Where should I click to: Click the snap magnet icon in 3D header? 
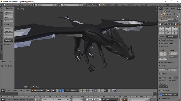(x=102, y=91)
